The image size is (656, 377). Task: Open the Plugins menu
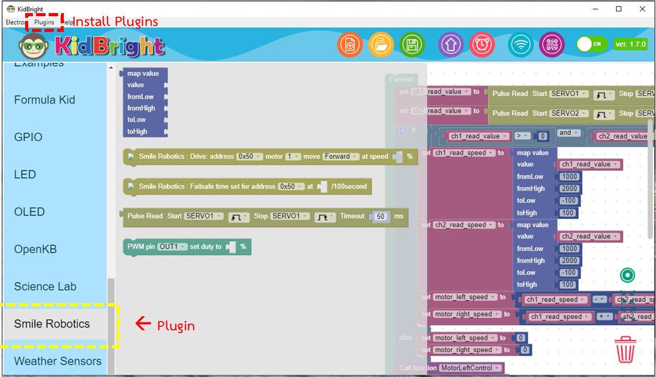click(44, 23)
